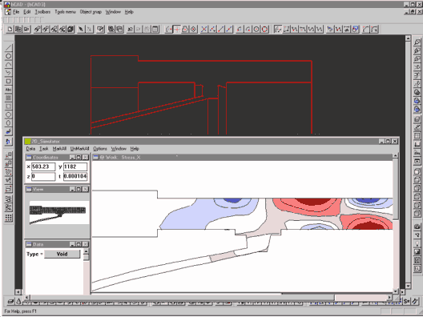Open the Object snap menu
The width and height of the screenshot is (423, 317).
(x=91, y=12)
